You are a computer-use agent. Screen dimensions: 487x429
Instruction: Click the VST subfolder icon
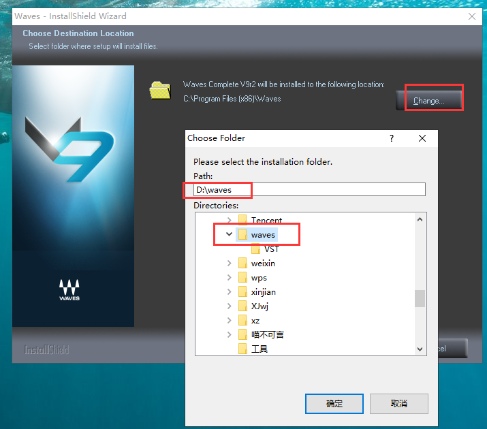(257, 249)
